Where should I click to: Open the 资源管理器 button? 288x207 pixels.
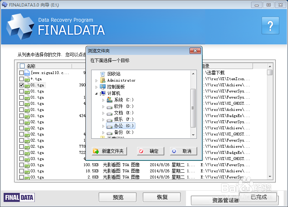(x=215, y=200)
